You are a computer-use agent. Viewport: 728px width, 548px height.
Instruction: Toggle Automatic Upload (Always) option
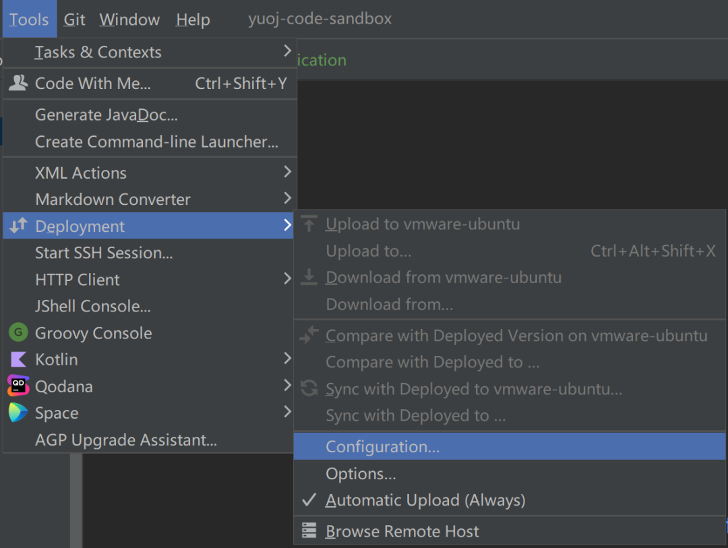click(x=425, y=501)
